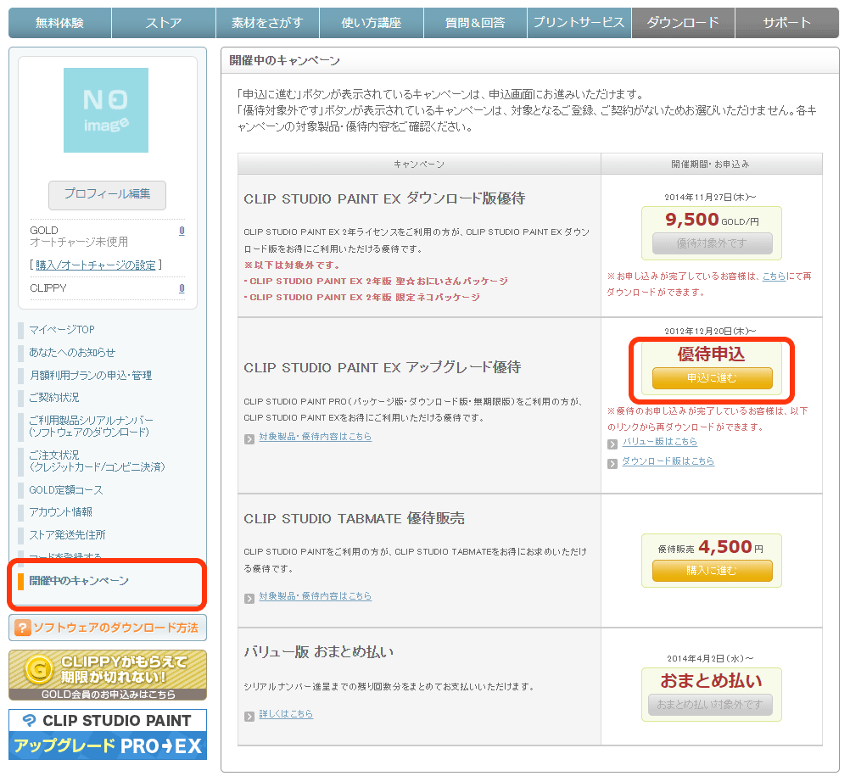
Task: Open the プリントサービス tab
Action: (579, 23)
